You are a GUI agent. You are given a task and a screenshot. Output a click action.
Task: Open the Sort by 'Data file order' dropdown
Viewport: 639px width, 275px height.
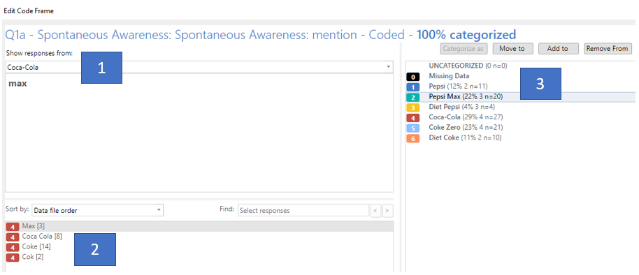[97, 210]
